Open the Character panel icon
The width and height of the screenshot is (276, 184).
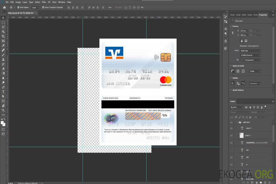click(226, 29)
